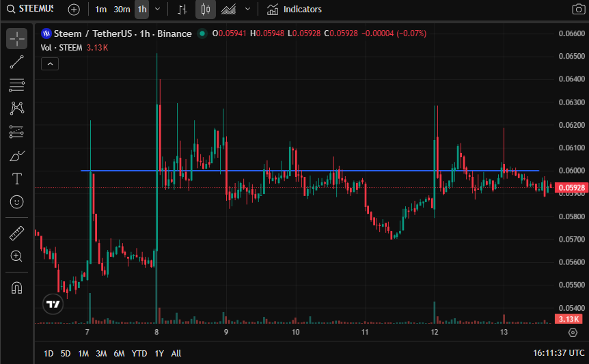
Task: Select the ruler measure tool
Action: (16, 233)
